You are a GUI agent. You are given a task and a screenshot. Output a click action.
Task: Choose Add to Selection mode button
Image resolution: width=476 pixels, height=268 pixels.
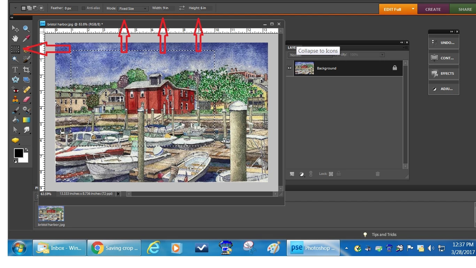click(29, 8)
